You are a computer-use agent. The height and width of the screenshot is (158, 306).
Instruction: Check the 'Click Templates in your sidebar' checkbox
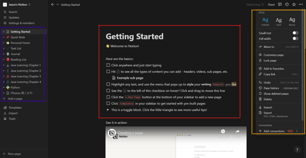(108, 103)
